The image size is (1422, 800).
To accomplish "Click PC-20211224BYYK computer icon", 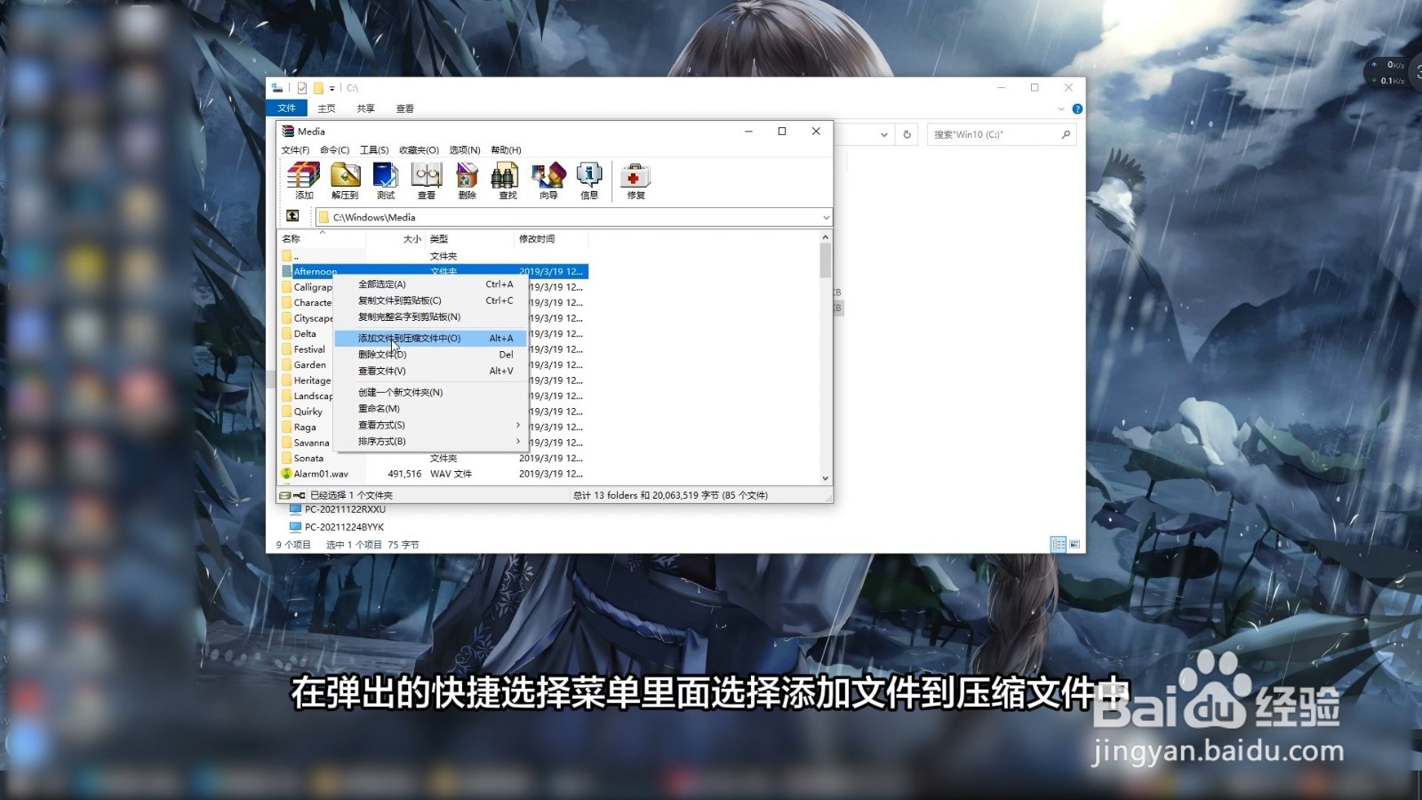I will (295, 527).
